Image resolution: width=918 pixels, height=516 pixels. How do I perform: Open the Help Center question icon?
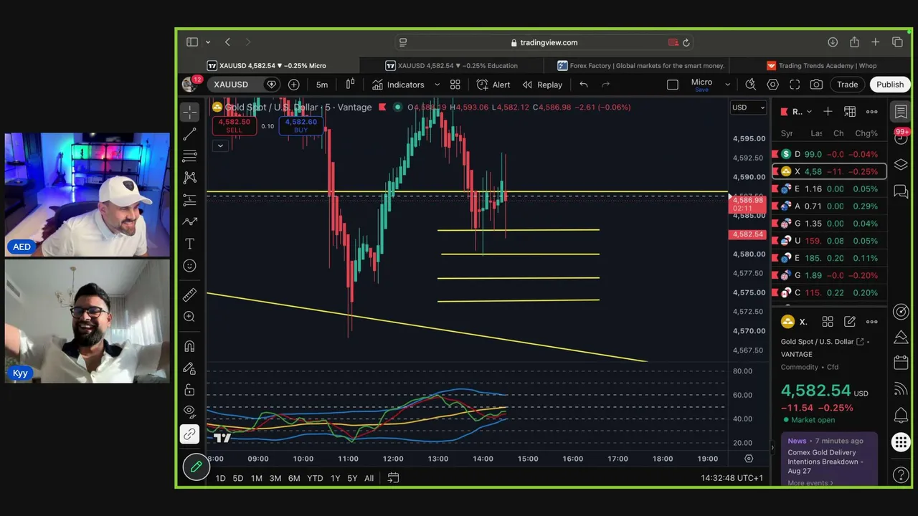[x=901, y=474]
